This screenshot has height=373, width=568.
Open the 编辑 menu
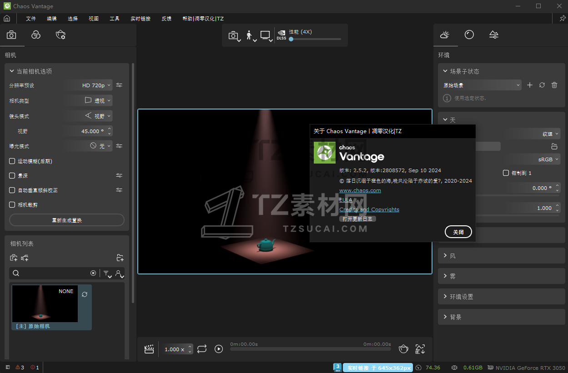52,19
